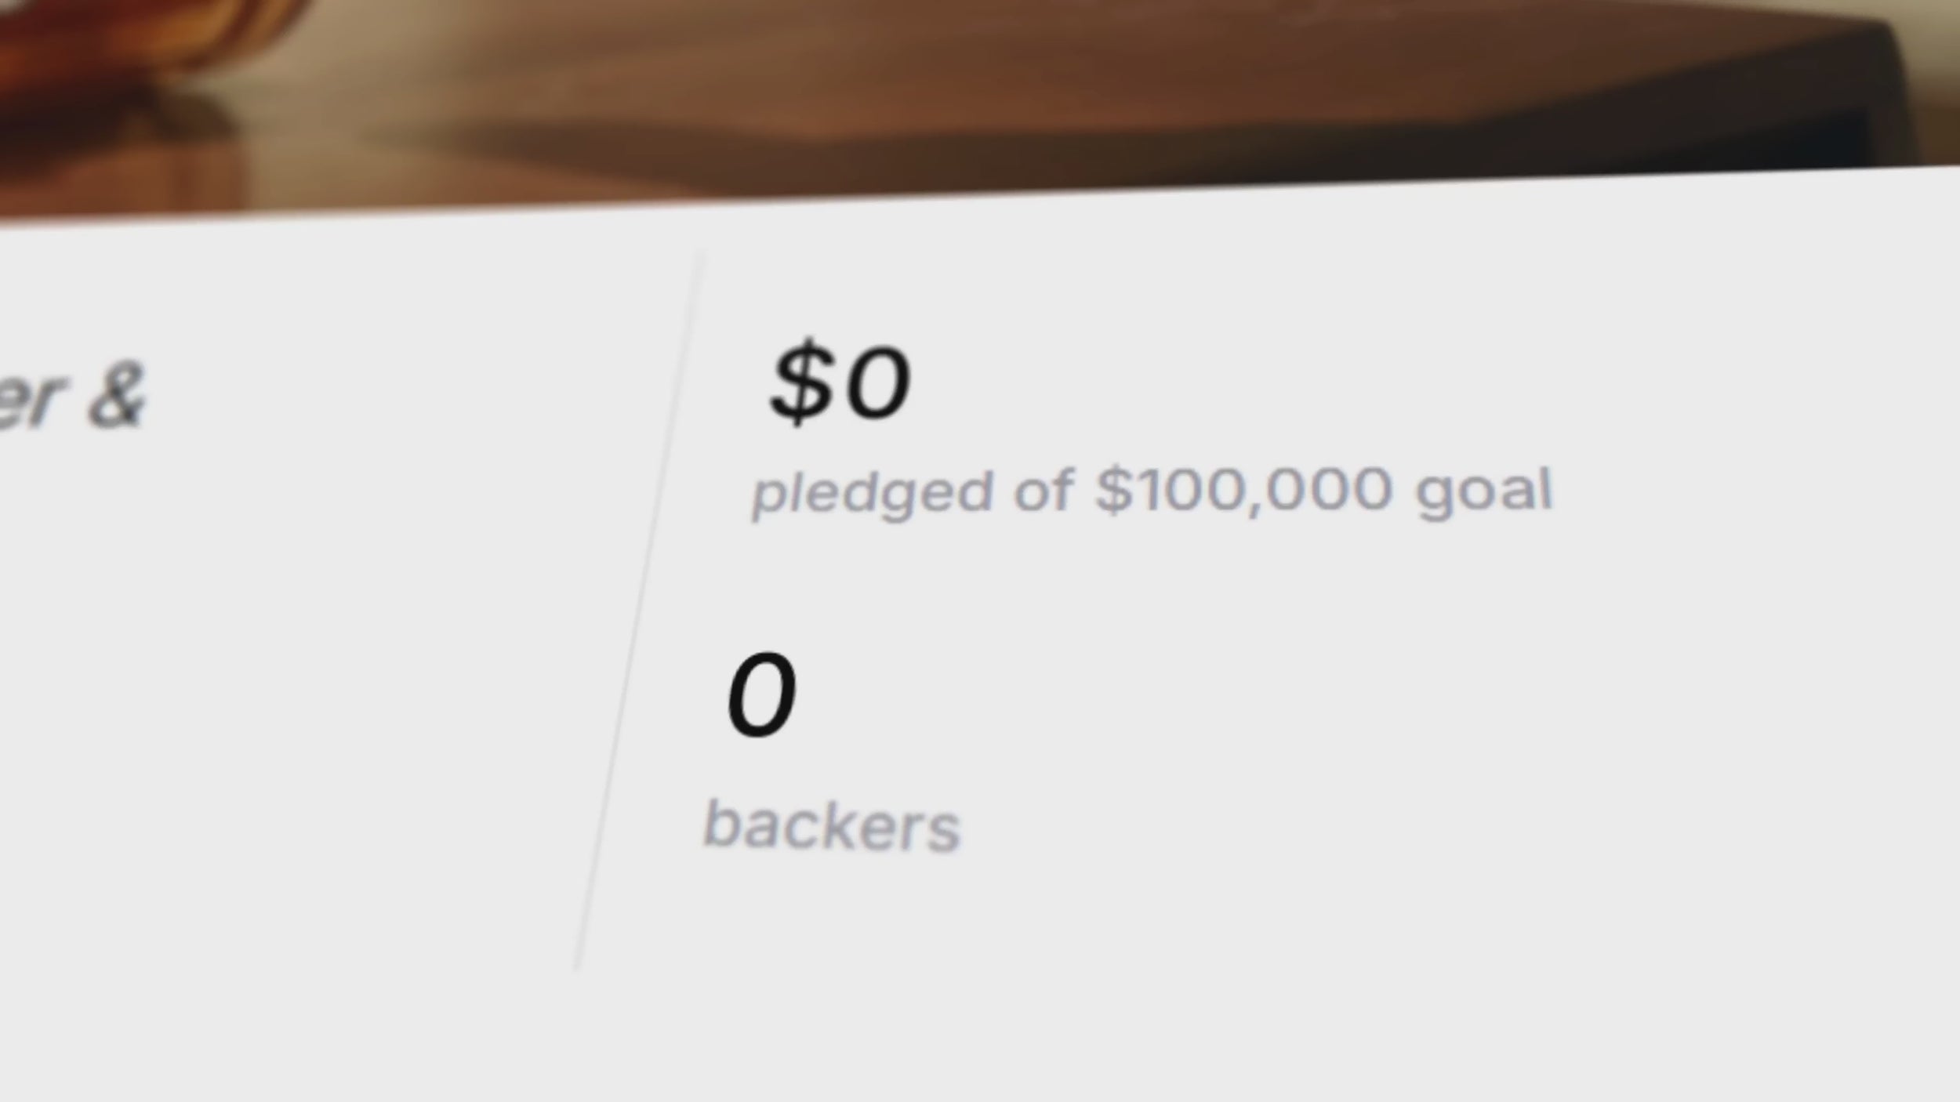
Task: Click the vertical divider beside the stats
Action: point(639,611)
